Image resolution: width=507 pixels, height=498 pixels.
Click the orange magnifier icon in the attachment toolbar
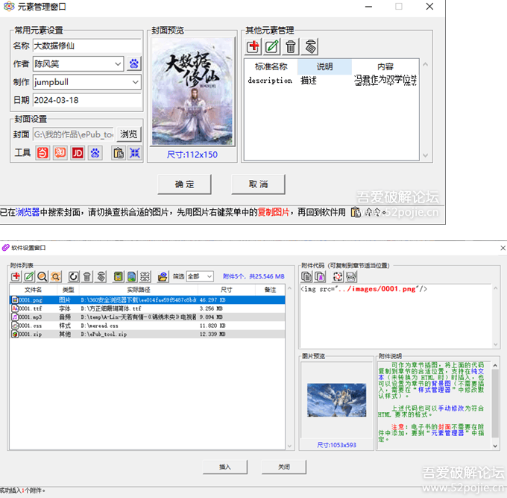point(56,276)
